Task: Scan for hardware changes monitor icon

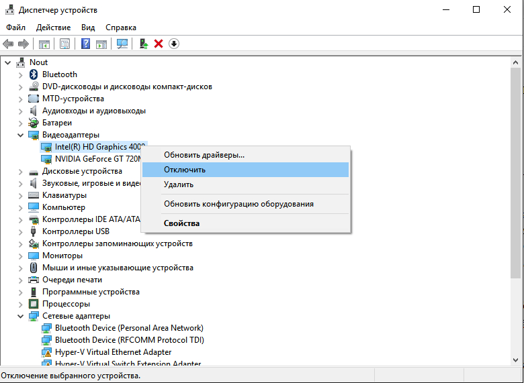Action: click(122, 44)
